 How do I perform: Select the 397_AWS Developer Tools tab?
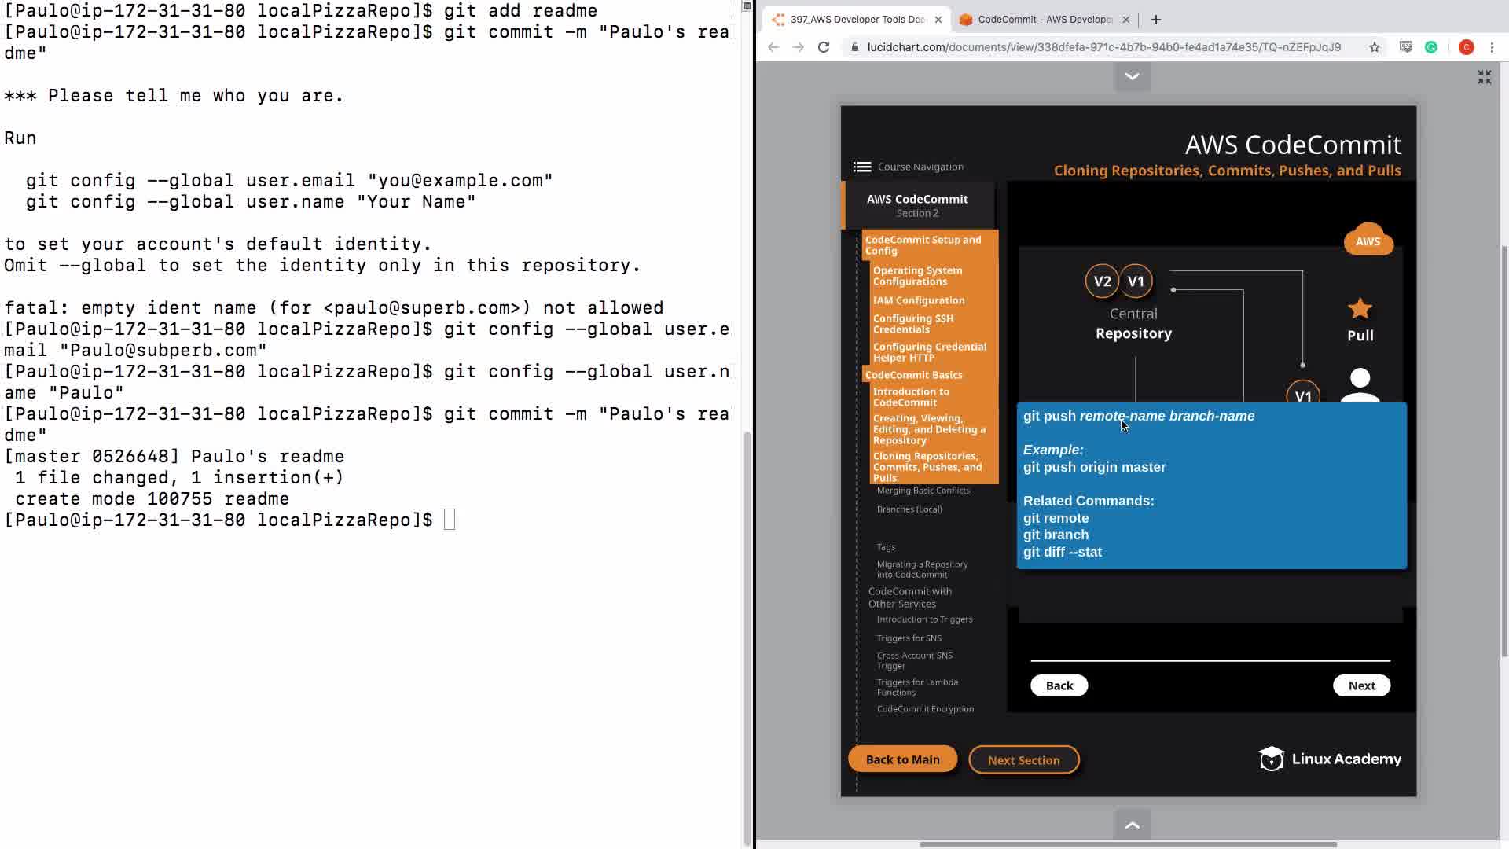[857, 20]
